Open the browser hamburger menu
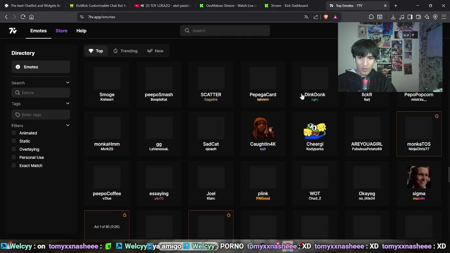The width and height of the screenshot is (450, 253). (x=444, y=17)
